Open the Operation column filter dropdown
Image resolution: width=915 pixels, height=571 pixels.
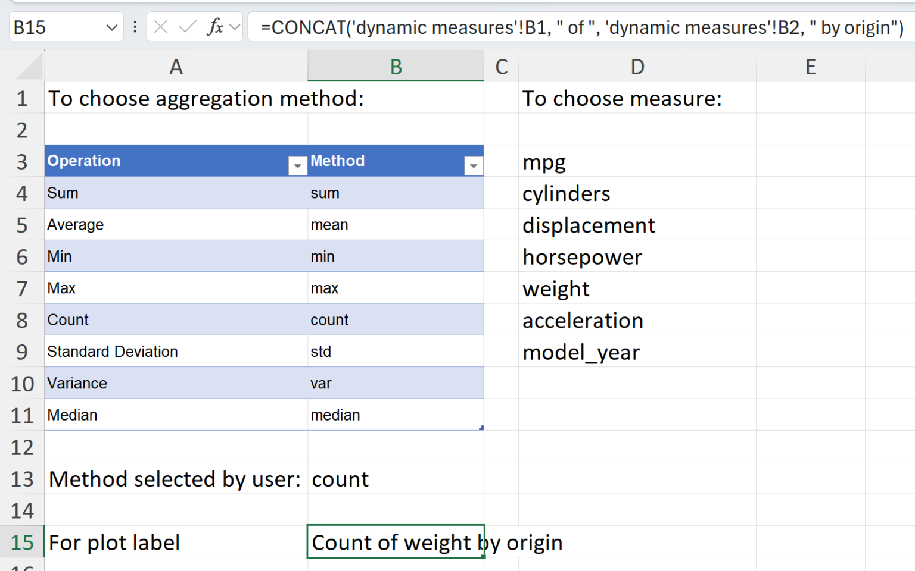[297, 166]
